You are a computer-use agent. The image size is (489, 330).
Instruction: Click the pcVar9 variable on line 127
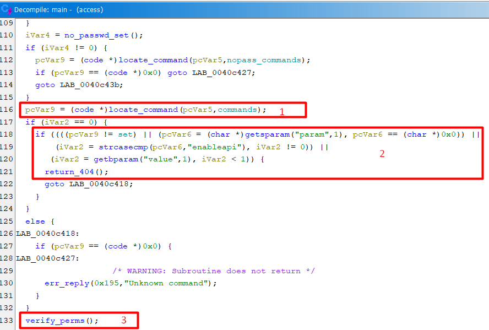tap(69, 246)
